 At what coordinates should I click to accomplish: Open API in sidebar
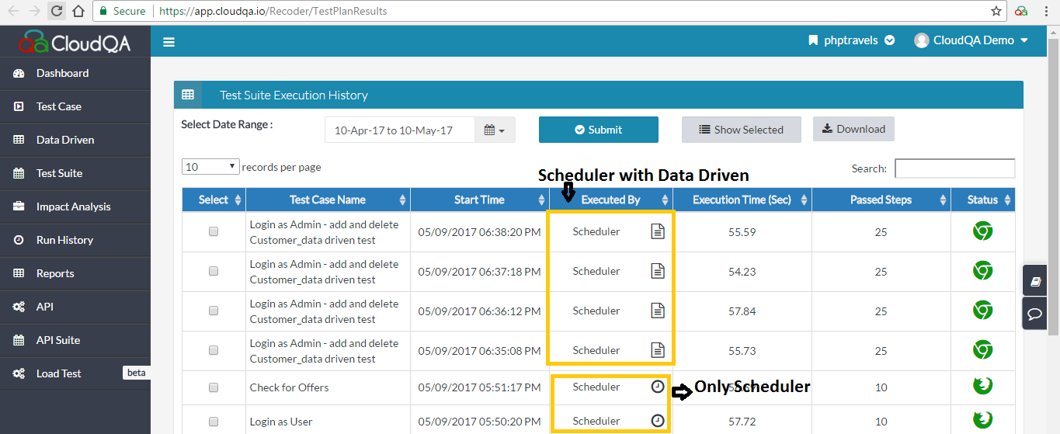pyautogui.click(x=75, y=307)
